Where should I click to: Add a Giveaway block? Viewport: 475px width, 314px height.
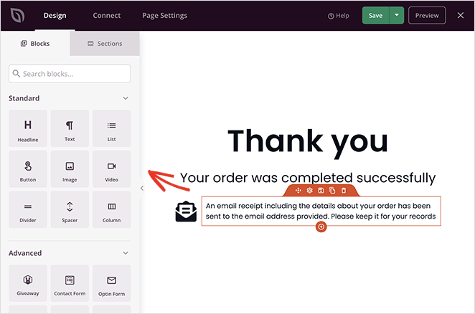(x=28, y=283)
